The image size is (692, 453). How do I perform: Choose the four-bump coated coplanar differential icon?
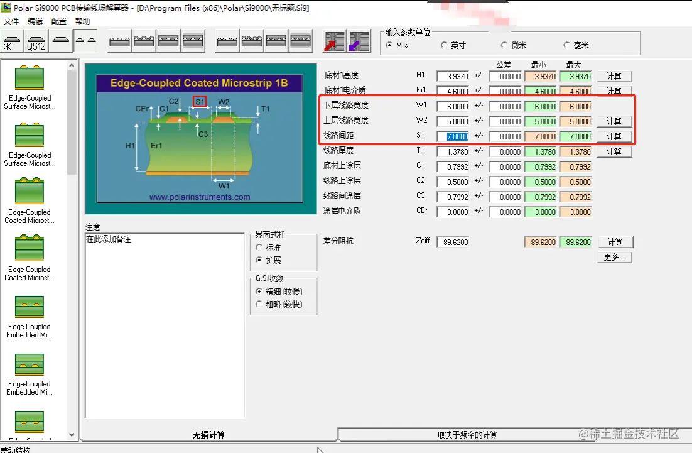[x=252, y=41]
